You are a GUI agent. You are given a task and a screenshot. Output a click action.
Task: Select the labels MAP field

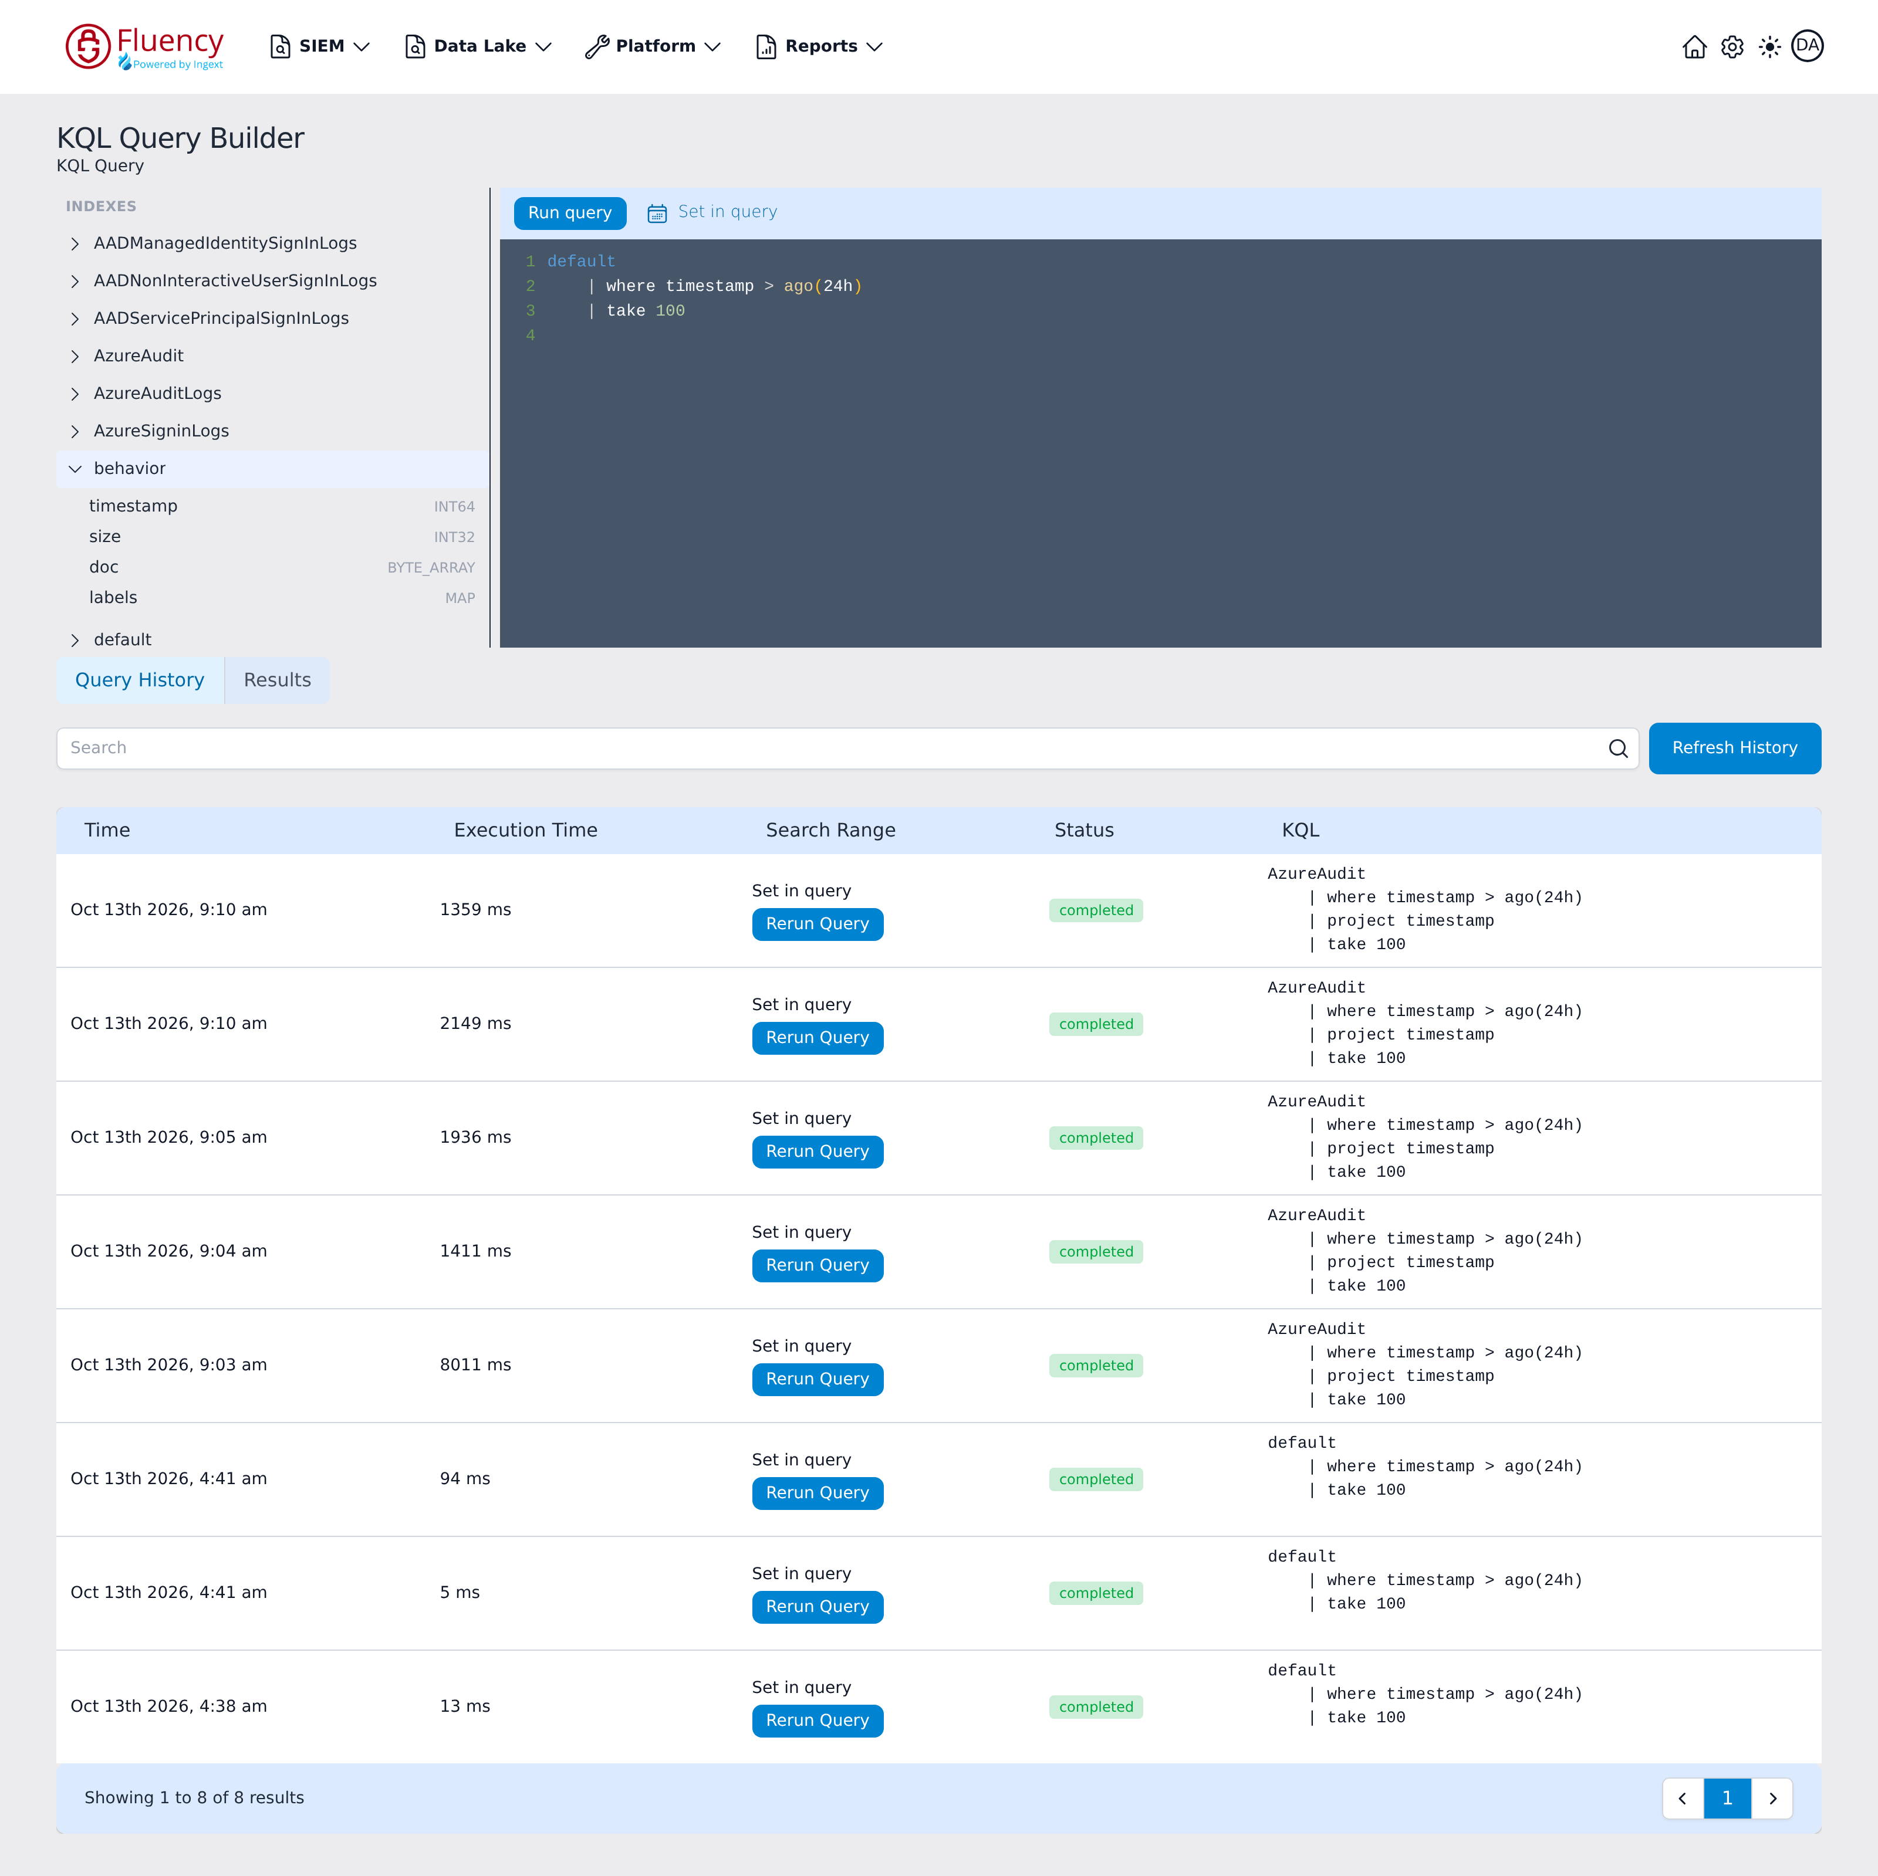pos(281,598)
